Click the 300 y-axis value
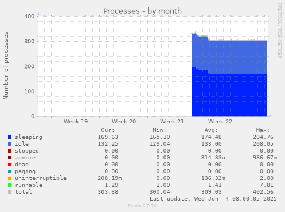Screen dimensions: 285x212 click(29, 41)
